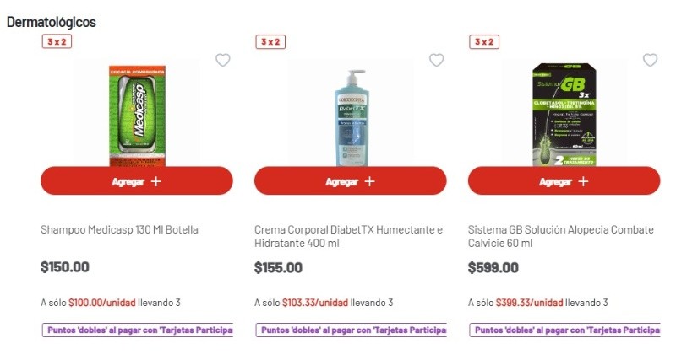This screenshot has height=360, width=676.
Task: Click the Dermatológicos section heading
Action: coord(52,22)
